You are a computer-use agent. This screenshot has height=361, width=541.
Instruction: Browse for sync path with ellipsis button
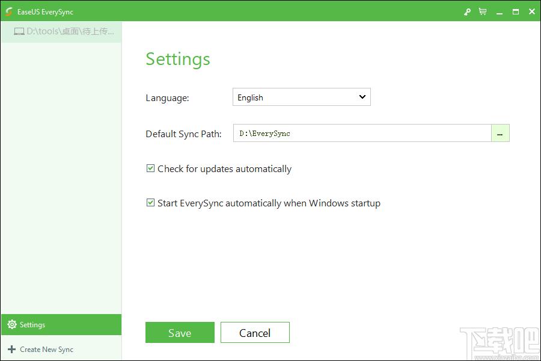[x=500, y=134]
